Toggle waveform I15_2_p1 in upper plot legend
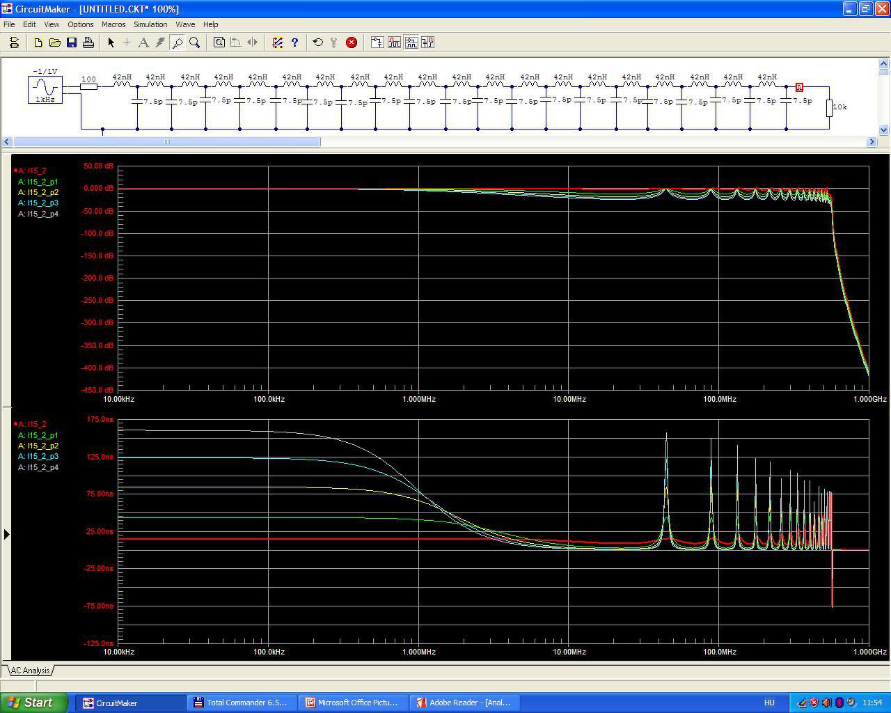This screenshot has height=713, width=891. (38, 182)
